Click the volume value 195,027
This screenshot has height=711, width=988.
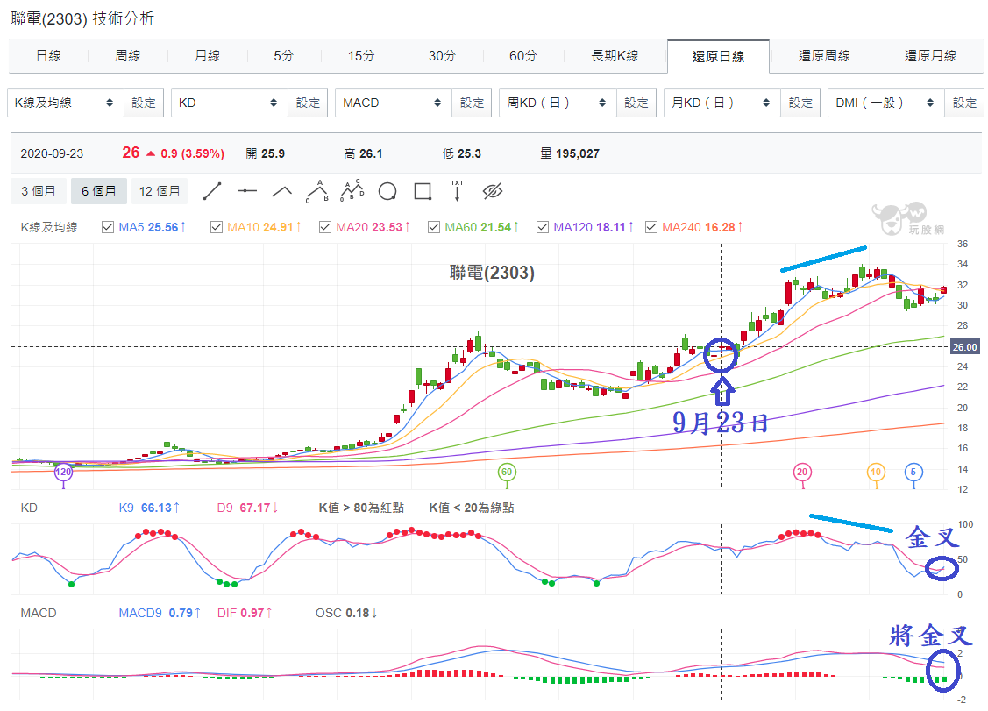(x=578, y=153)
